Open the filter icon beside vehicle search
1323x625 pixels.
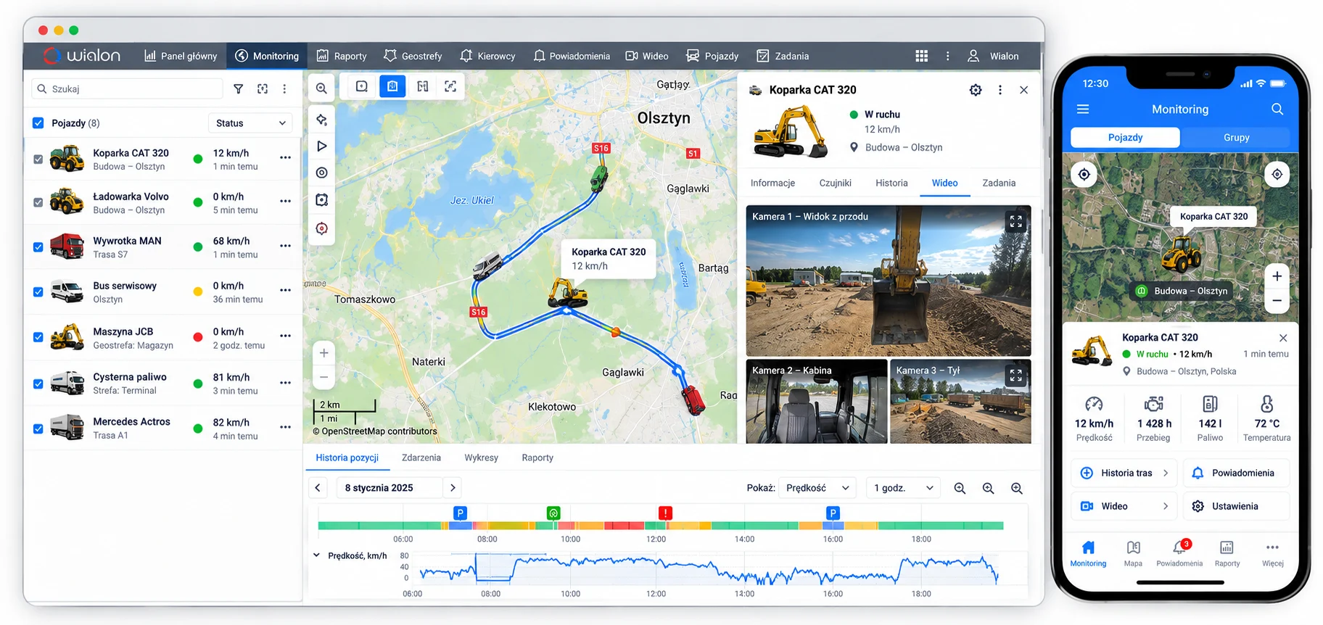coord(238,88)
